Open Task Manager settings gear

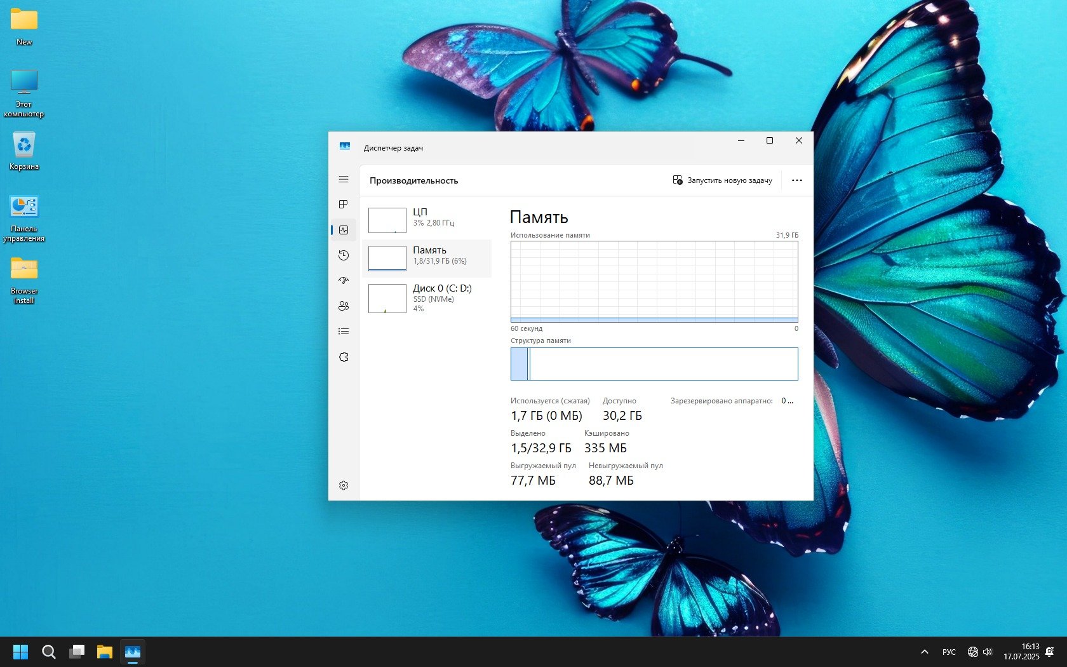click(x=344, y=485)
